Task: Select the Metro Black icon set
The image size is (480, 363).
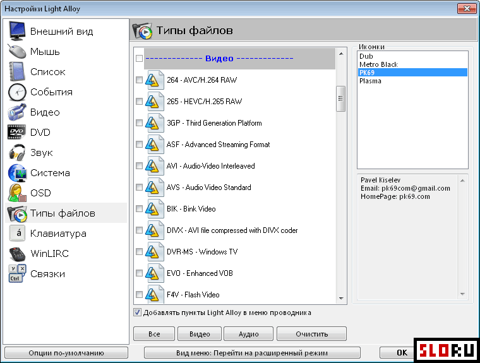Action: 412,64
